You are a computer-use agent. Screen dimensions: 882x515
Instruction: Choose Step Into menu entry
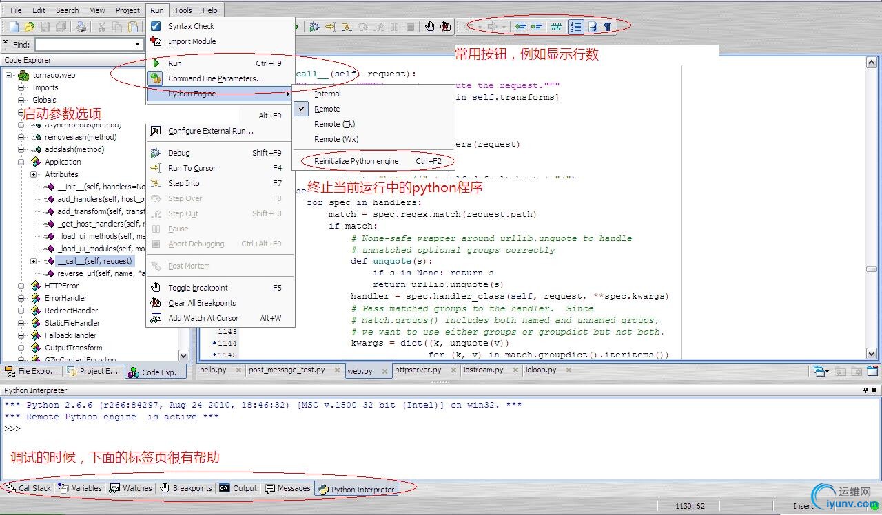point(220,183)
